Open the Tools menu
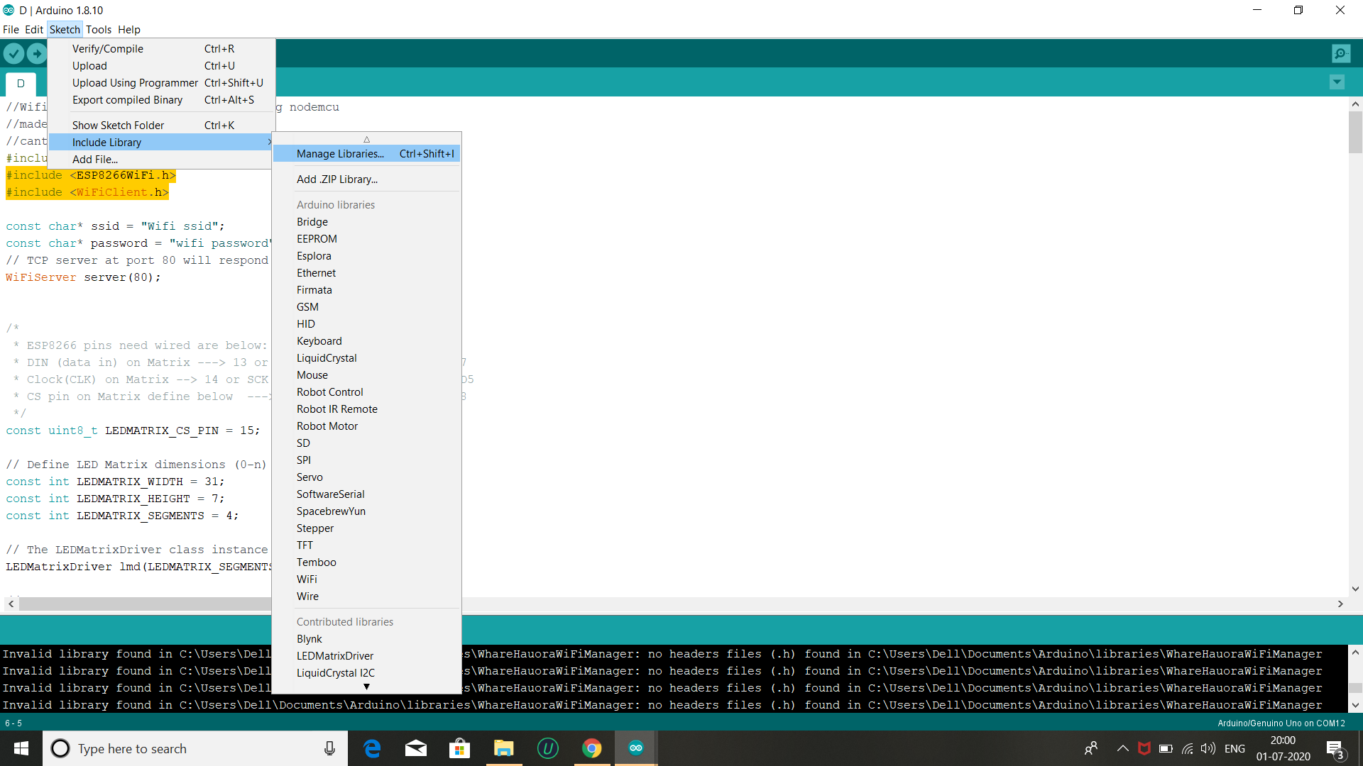 98,29
